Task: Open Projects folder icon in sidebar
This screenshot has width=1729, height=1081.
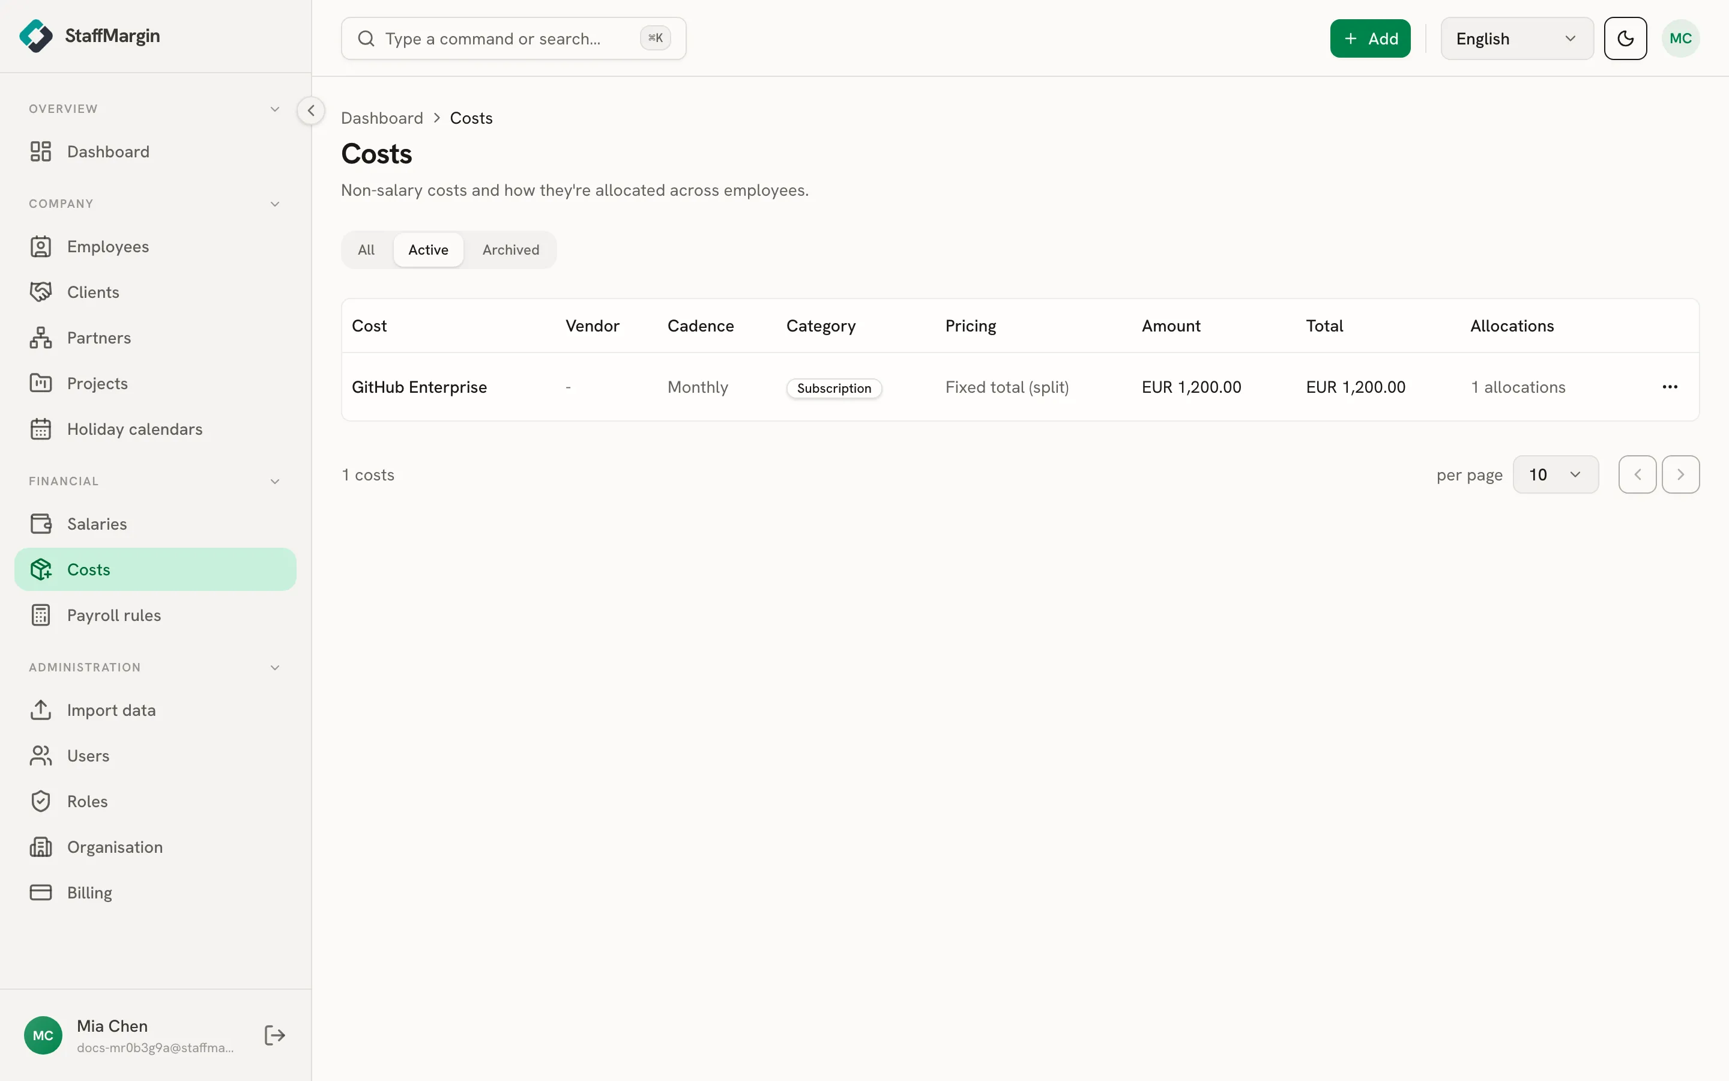Action: [x=41, y=383]
